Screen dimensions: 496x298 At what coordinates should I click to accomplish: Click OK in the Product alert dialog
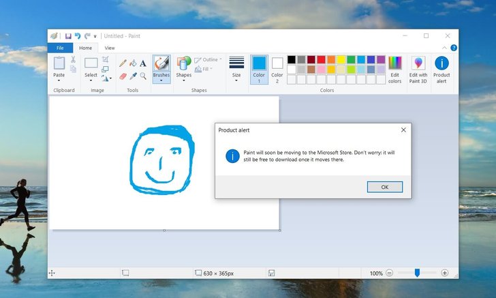[385, 187]
